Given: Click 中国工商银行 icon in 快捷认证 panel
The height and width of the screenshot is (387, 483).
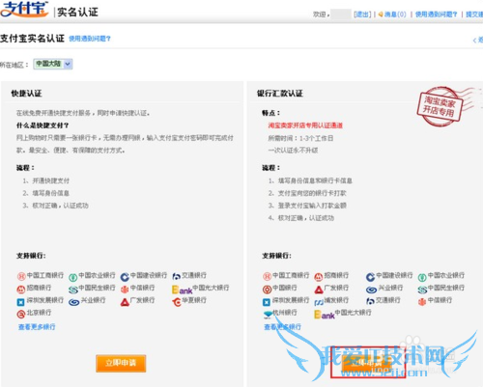Looking at the screenshot, I should [21, 276].
